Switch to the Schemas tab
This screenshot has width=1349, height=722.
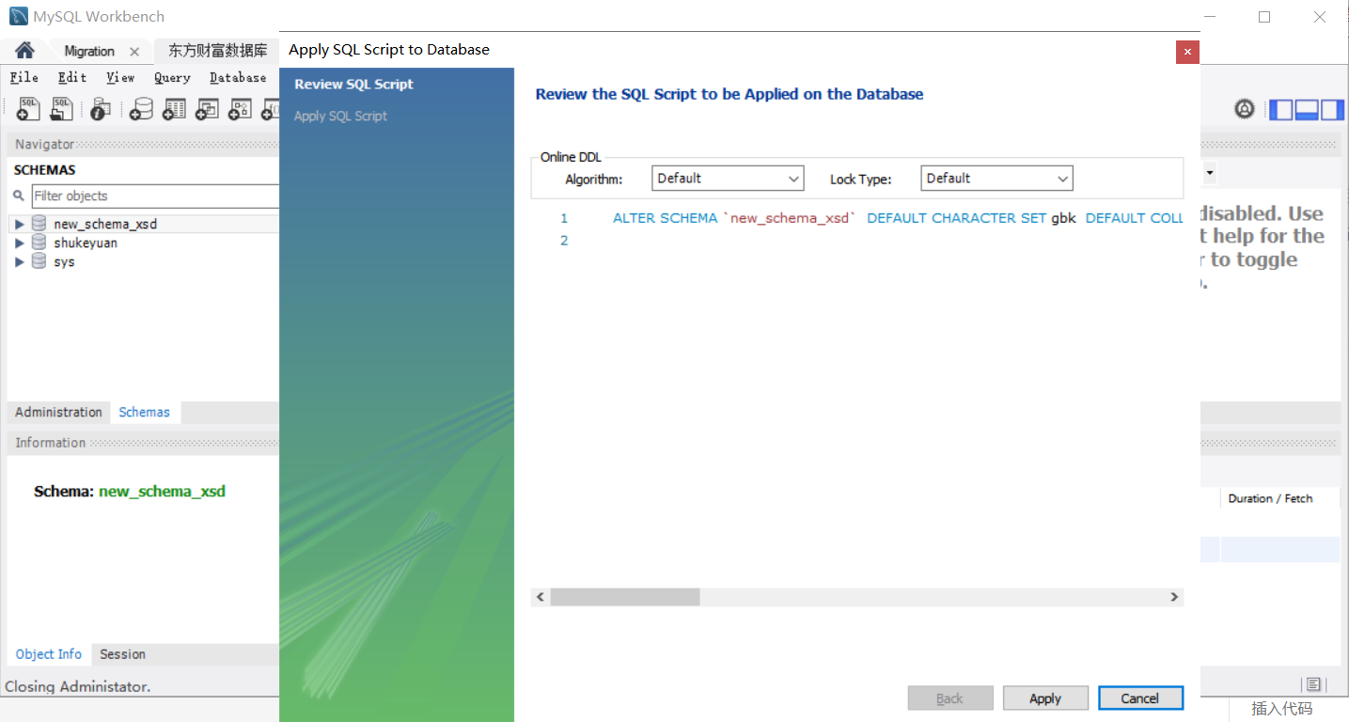pyautogui.click(x=145, y=412)
